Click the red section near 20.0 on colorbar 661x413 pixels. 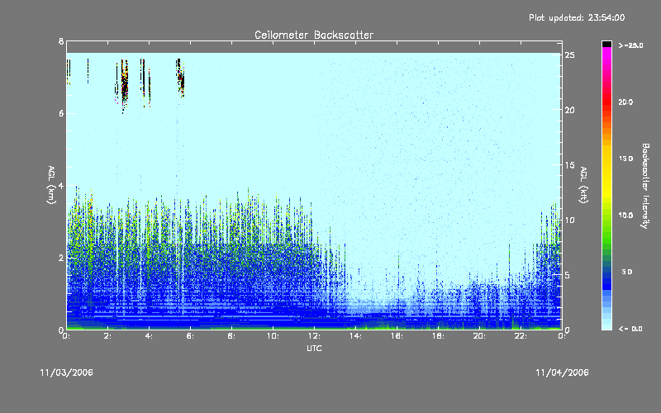606,101
